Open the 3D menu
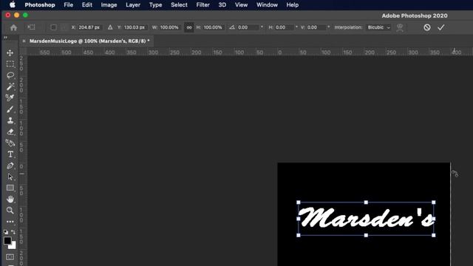Screen dimensions: 473x266 (x=222, y=5)
